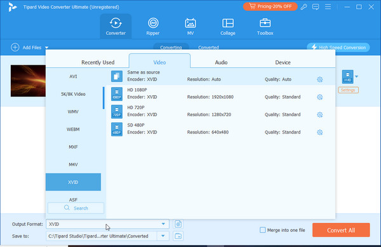Open settings gear for SD 480P
Viewport: 381px width, 247px height.
click(x=320, y=132)
